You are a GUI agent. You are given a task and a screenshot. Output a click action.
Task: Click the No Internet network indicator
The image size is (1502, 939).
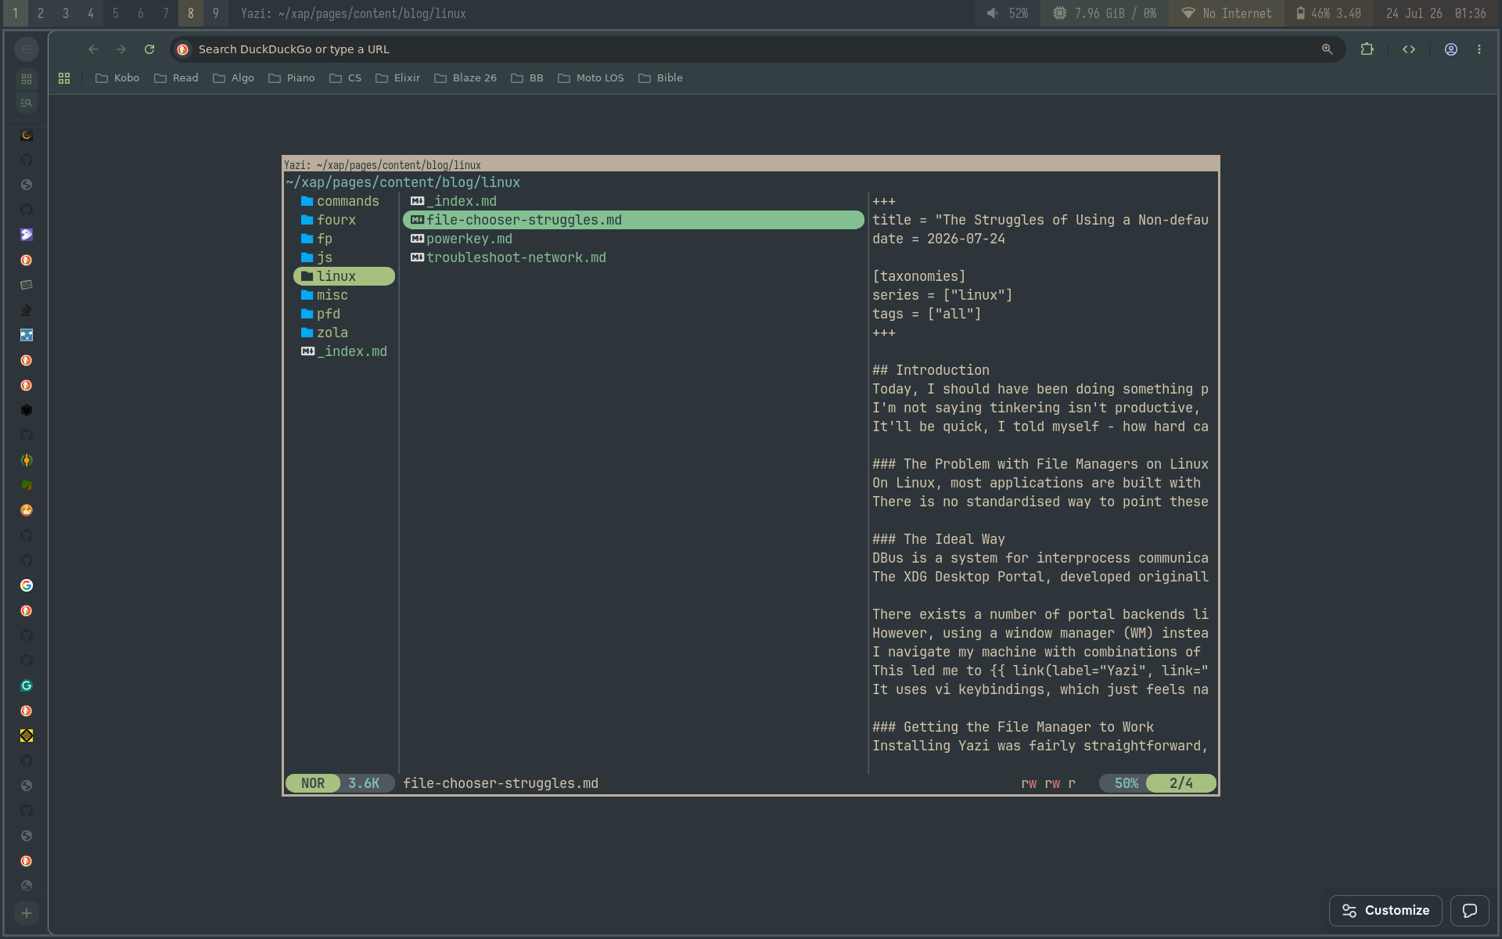click(x=1227, y=13)
